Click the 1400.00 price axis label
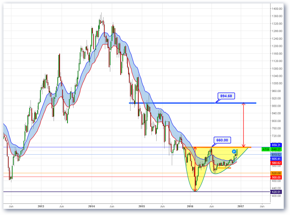 pyautogui.click(x=277, y=9)
